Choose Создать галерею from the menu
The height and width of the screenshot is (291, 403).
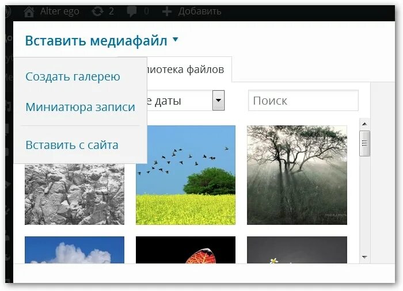point(73,76)
